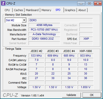Click the XMP SPD Ext. value

pyautogui.click(x=86, y=39)
